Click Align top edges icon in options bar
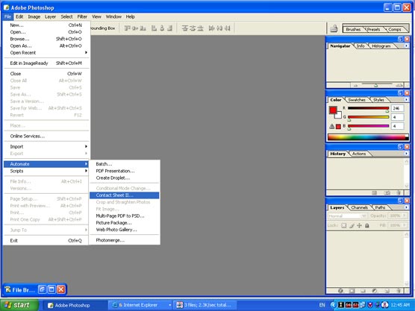Image resolution: width=415 pixels, height=311 pixels. [x=128, y=28]
